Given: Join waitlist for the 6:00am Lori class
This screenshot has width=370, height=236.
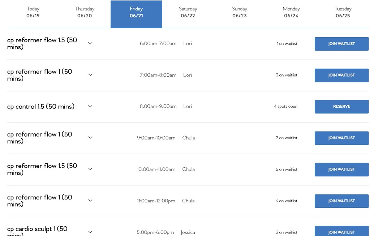Looking at the screenshot, I should click(341, 44).
